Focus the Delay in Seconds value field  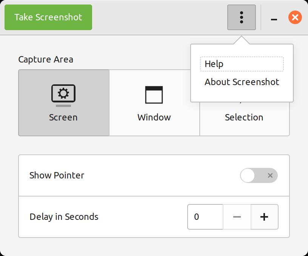205,217
